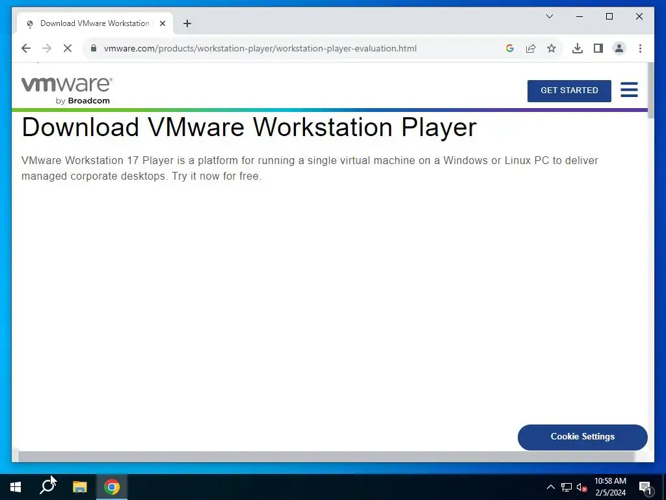Go back with the browser back arrow

point(26,48)
